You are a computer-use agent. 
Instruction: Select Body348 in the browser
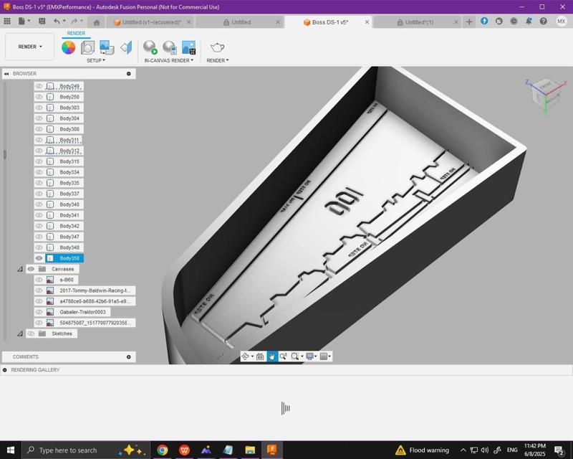69,247
